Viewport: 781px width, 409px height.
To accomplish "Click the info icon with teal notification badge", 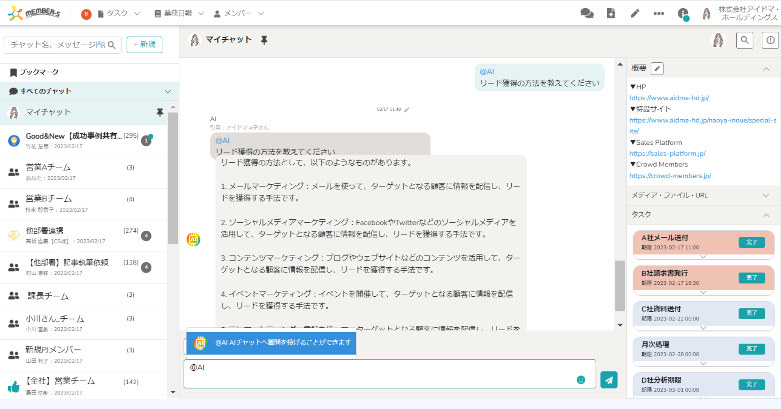I will (683, 13).
